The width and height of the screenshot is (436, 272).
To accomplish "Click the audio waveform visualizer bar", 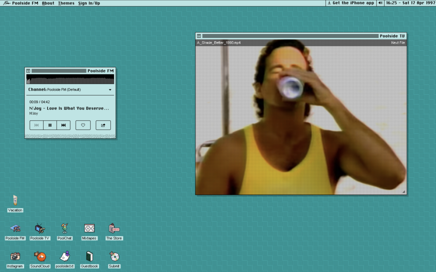I will coord(70,80).
